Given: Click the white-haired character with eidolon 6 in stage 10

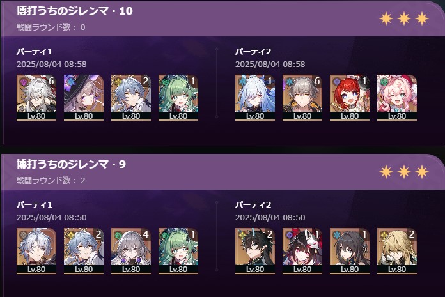Looking at the screenshot, I should (36, 98).
